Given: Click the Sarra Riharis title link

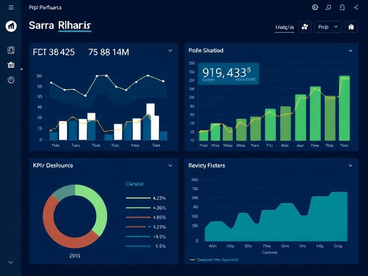Looking at the screenshot, I should pos(60,25).
